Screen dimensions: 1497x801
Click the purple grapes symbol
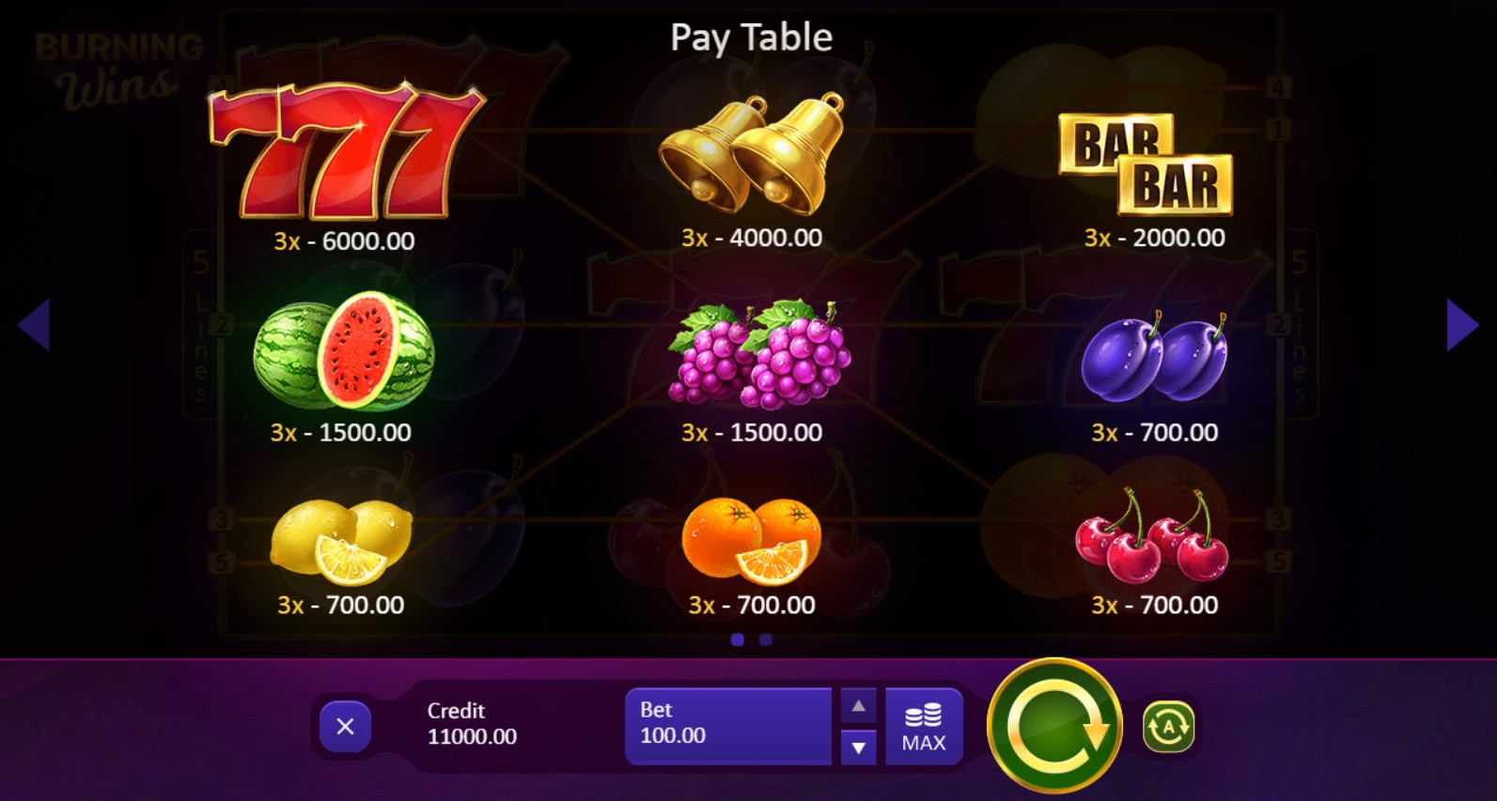(758, 354)
